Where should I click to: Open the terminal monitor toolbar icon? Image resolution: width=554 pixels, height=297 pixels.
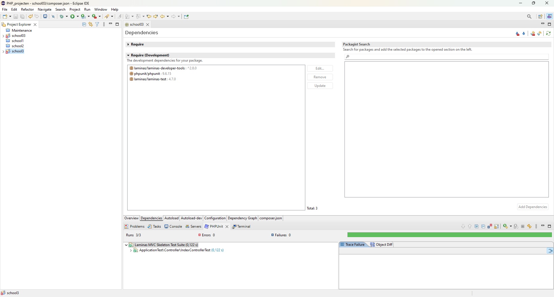click(x=45, y=16)
